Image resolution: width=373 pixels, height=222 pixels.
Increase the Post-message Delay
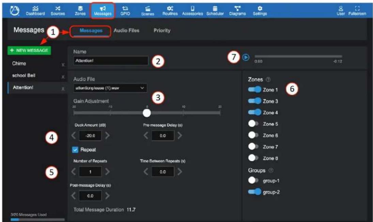click(108, 196)
